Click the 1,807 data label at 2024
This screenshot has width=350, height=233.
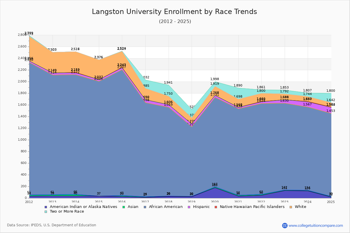pos(308,91)
